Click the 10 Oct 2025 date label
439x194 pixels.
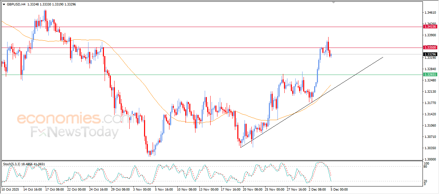tap(11, 189)
